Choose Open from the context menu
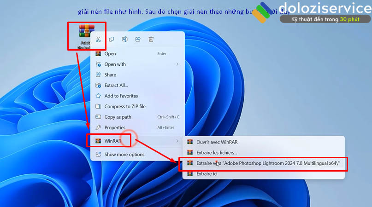This screenshot has height=207, width=372. pos(138,54)
